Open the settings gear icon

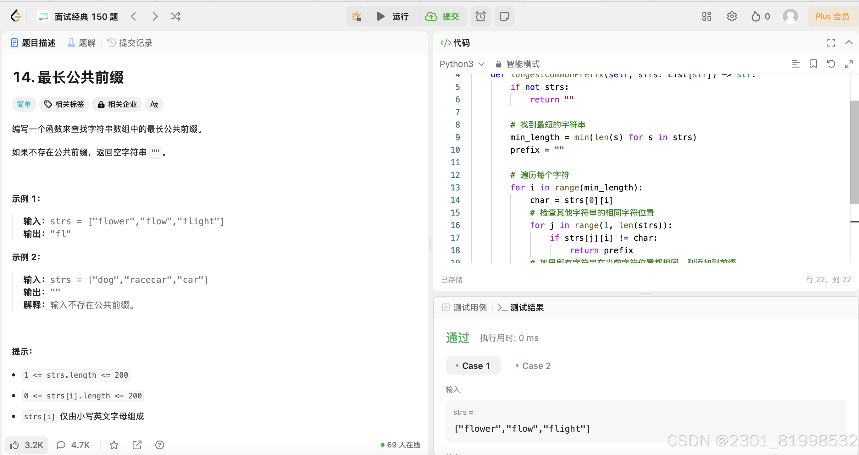[732, 16]
